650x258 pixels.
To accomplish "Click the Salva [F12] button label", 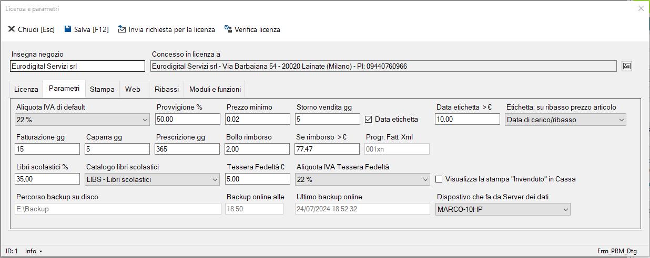I will (x=92, y=29).
